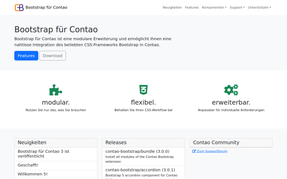Click description 'Install all modules of the Contao Bootstrap extension'
The image size is (287, 179).
pyautogui.click(x=140, y=159)
